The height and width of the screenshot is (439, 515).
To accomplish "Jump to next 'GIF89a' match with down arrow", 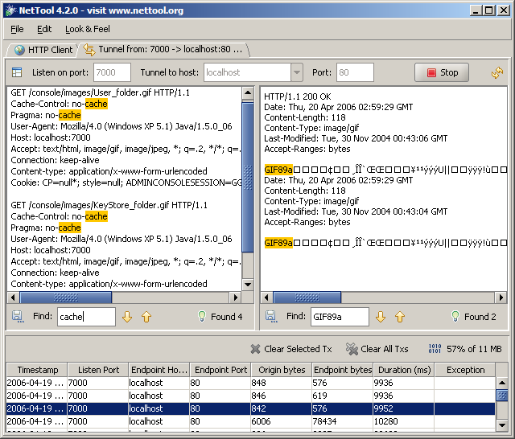I will click(x=381, y=317).
